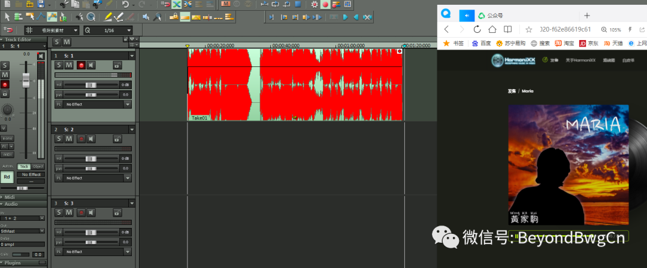Click the 关于HarmoniXX link on webpage
This screenshot has height=268, width=647.
(x=581, y=60)
